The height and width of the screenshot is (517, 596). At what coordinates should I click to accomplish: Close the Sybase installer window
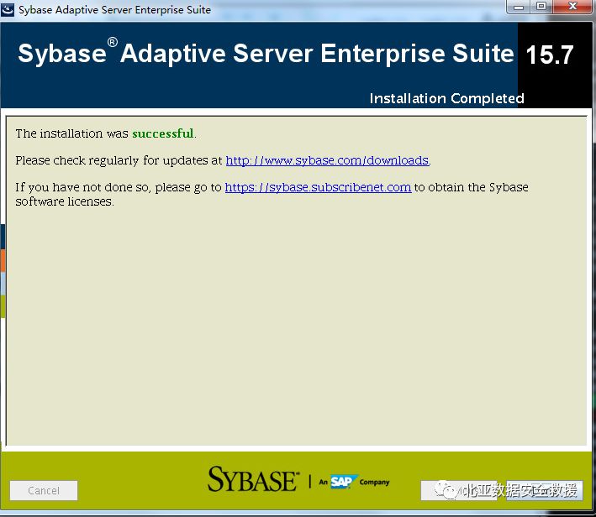[x=572, y=7]
